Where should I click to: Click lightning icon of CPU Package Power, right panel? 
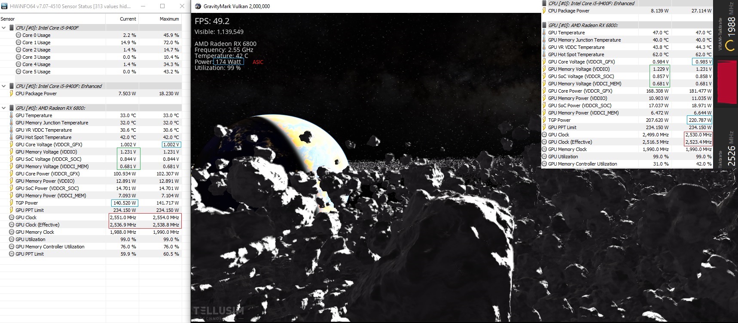pyautogui.click(x=544, y=11)
